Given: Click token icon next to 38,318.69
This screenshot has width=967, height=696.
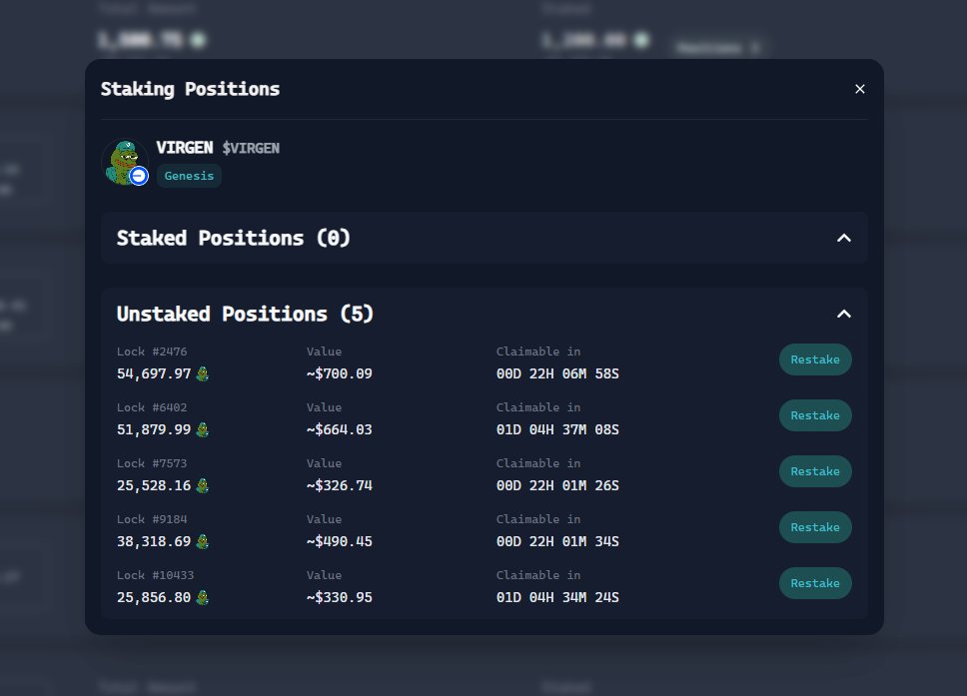Looking at the screenshot, I should (202, 541).
